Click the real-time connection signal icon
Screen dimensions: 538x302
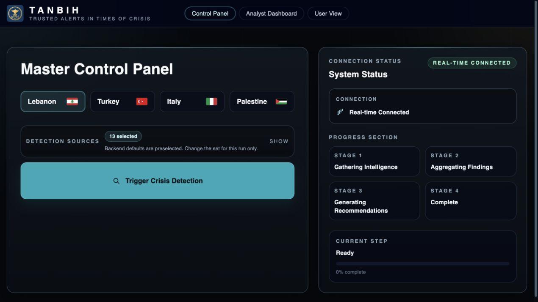(340, 112)
